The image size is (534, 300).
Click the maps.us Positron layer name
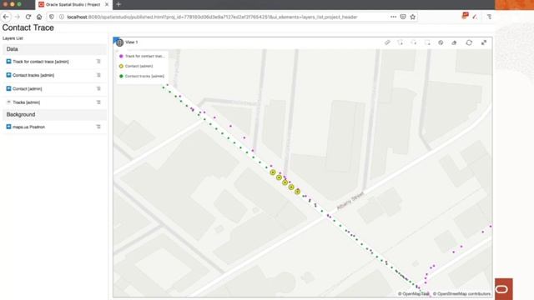coord(28,127)
